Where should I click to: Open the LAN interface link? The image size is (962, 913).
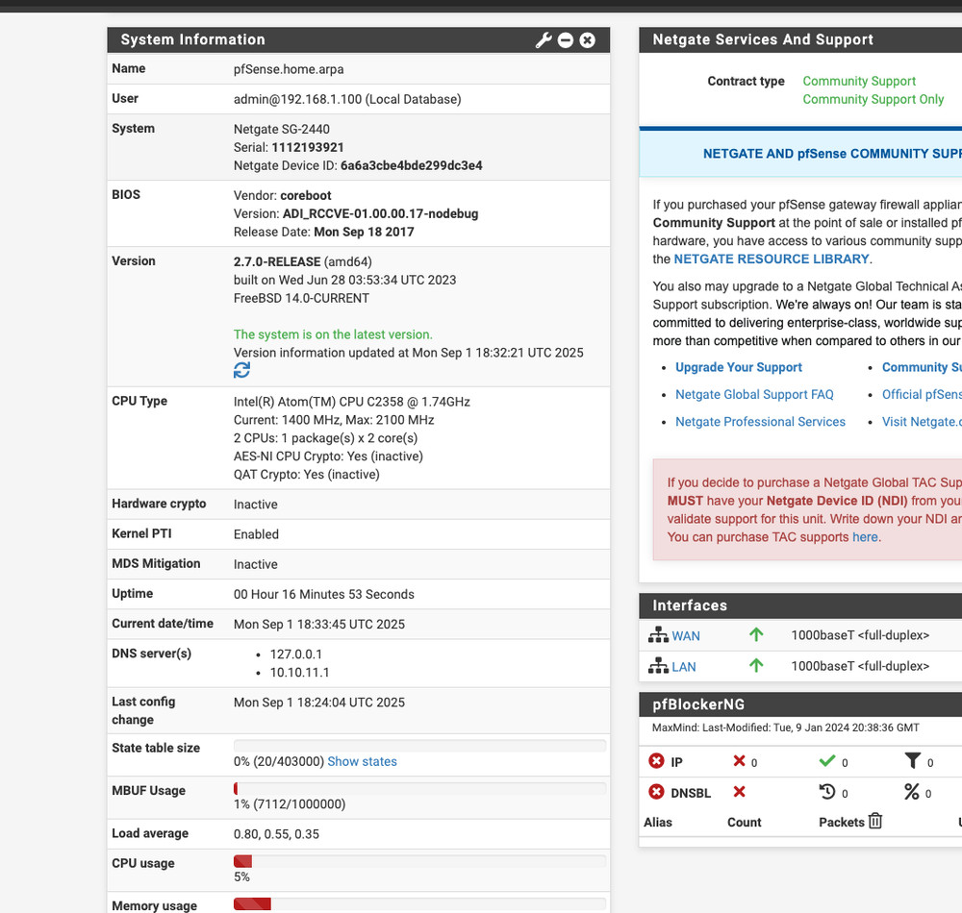[684, 667]
